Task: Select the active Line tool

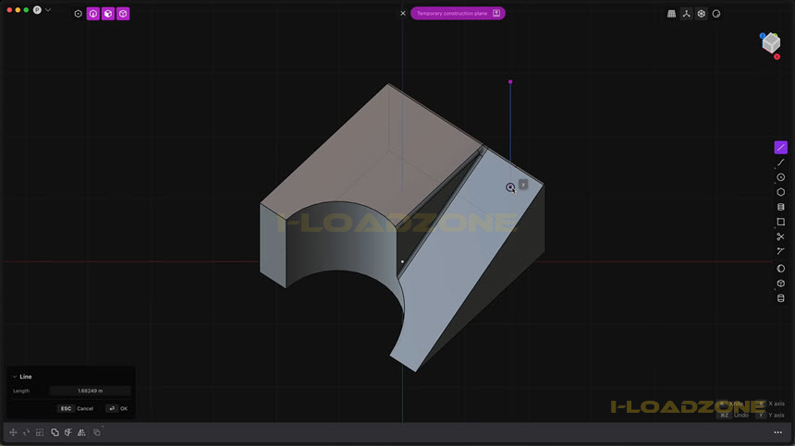Action: [781, 148]
